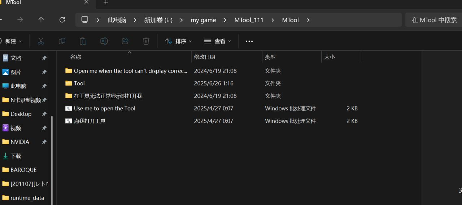Expand the chevron after 新加卷 (E:) in the path
The height and width of the screenshot is (205, 462).
[x=182, y=20]
